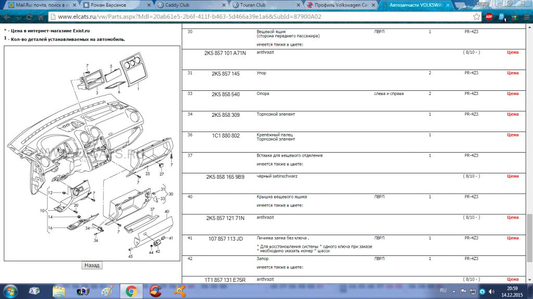Click the text Крышка вещевого ящика

(282, 197)
